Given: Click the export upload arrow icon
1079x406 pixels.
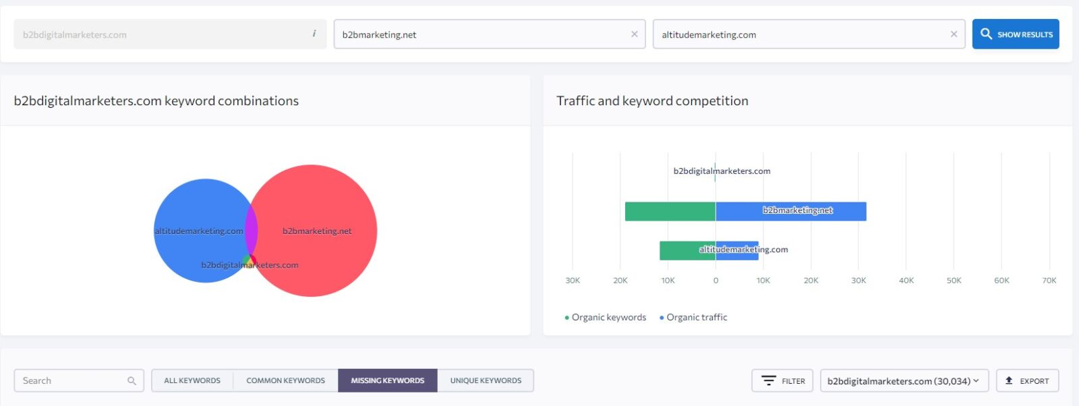Looking at the screenshot, I should pyautogui.click(x=1009, y=380).
